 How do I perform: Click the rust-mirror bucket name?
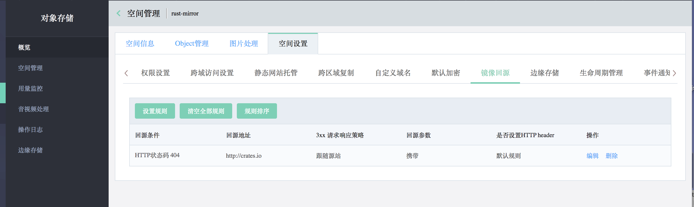(x=185, y=13)
